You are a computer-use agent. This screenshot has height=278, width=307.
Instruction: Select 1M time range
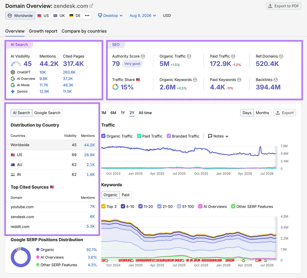click(104, 113)
